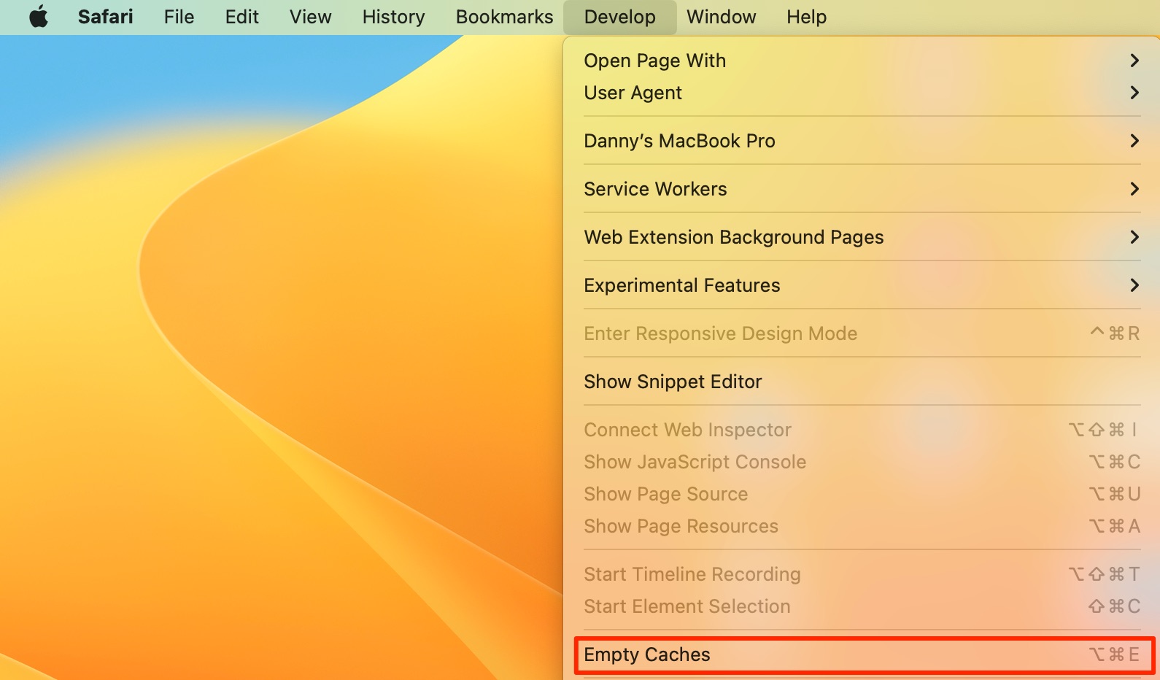Choose Start Timeline Recording
The width and height of the screenshot is (1160, 680).
[x=862, y=574]
